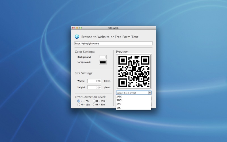The image size is (227, 142).
Task: Choose JPEG from the format list
Action: (134, 97)
